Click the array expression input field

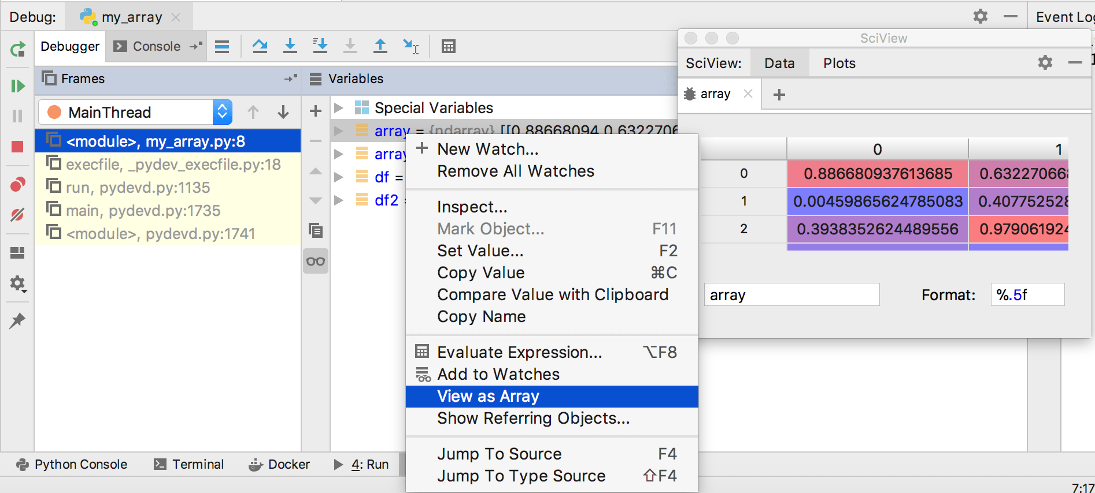(x=791, y=294)
